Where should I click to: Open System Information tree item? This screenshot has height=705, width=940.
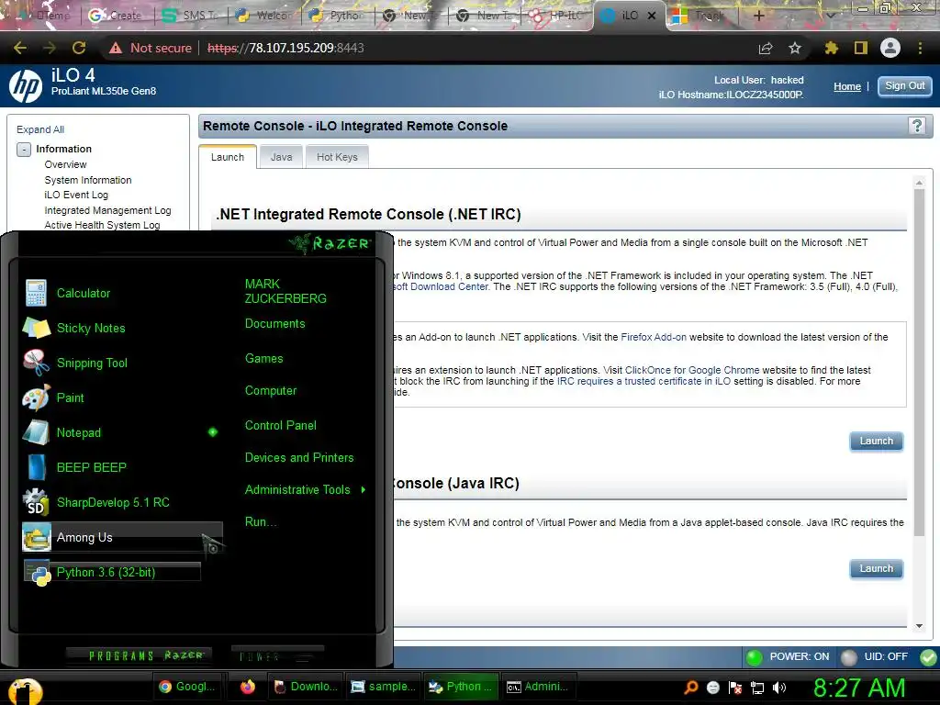(x=87, y=180)
